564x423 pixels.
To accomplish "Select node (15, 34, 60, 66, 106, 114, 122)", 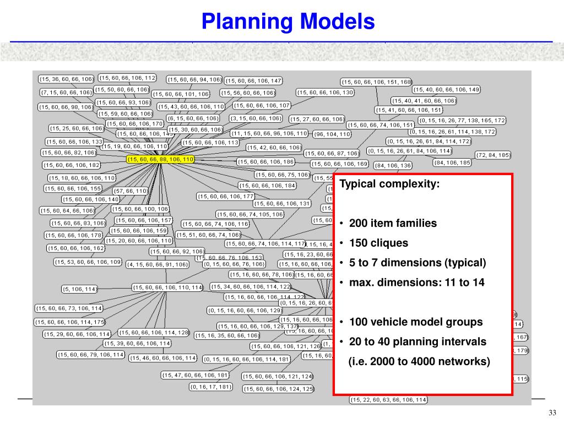I will click(x=251, y=286).
